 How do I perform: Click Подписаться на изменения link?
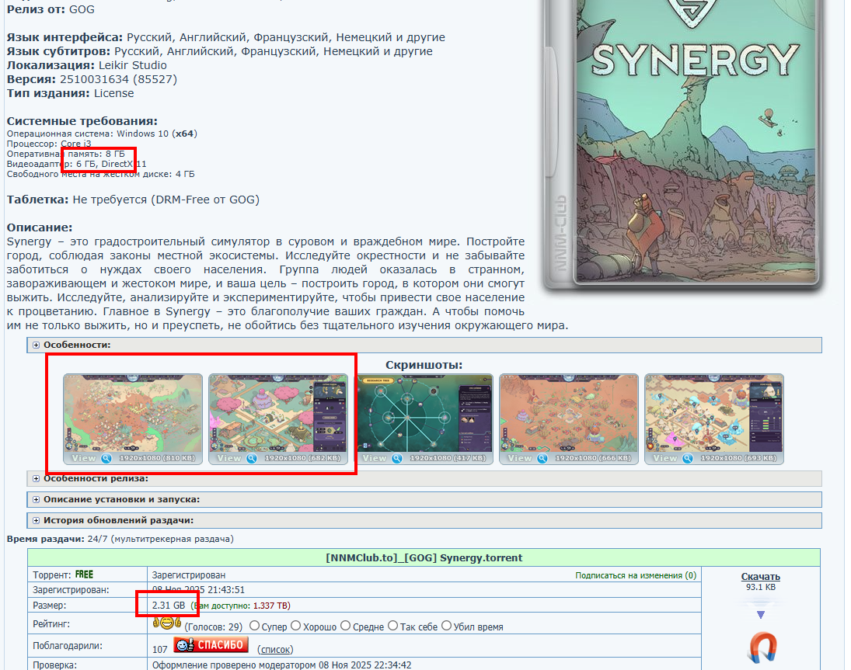[x=636, y=575]
